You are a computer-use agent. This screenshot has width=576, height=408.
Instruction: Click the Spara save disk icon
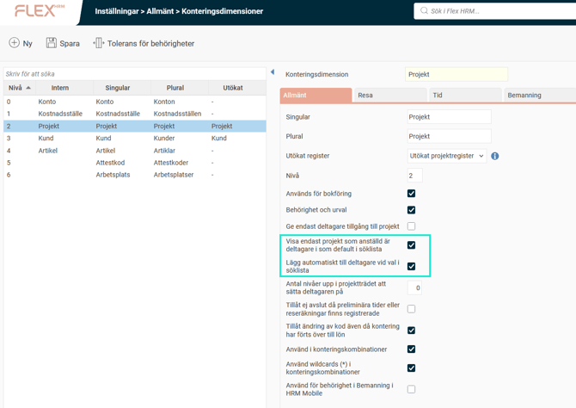pyautogui.click(x=52, y=43)
